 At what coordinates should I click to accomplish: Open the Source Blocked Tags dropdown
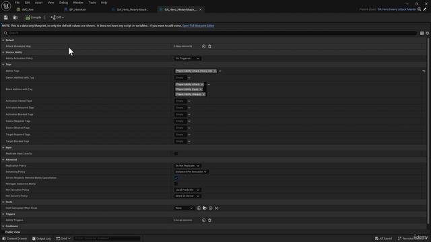point(189,128)
